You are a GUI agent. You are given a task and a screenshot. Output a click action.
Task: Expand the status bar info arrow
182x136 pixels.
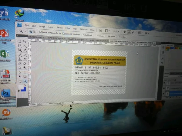72,102
